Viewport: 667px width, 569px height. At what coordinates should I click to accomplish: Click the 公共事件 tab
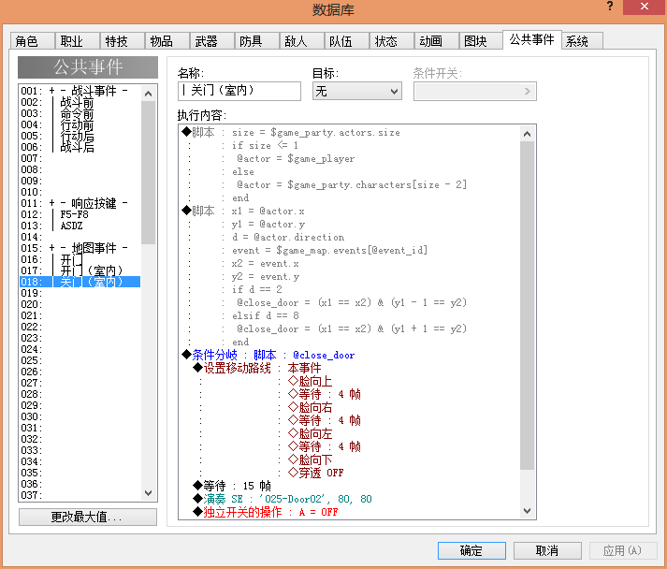pos(532,40)
